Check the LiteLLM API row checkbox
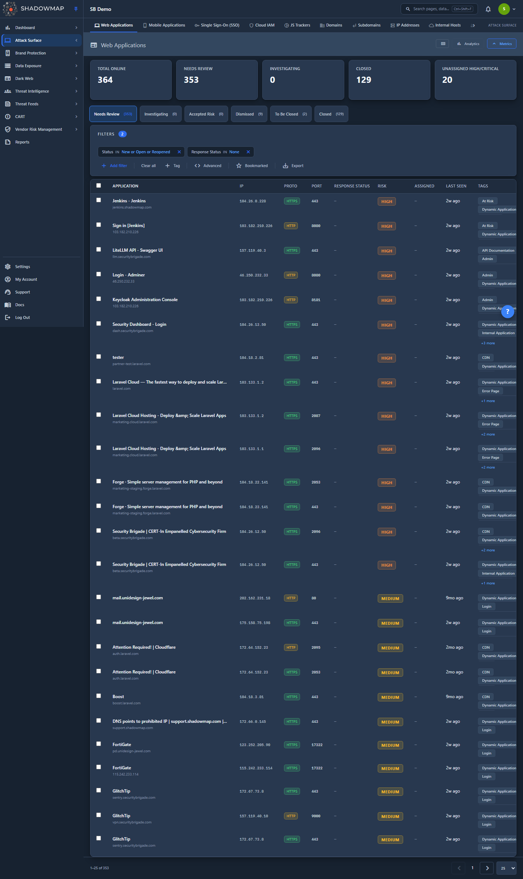Viewport: 523px width, 879px height. click(x=98, y=250)
